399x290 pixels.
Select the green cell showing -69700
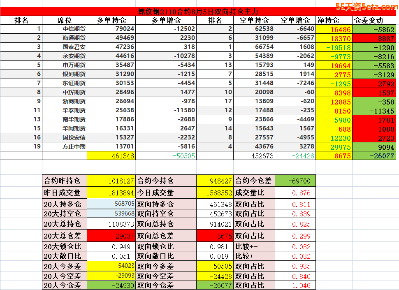point(295,181)
